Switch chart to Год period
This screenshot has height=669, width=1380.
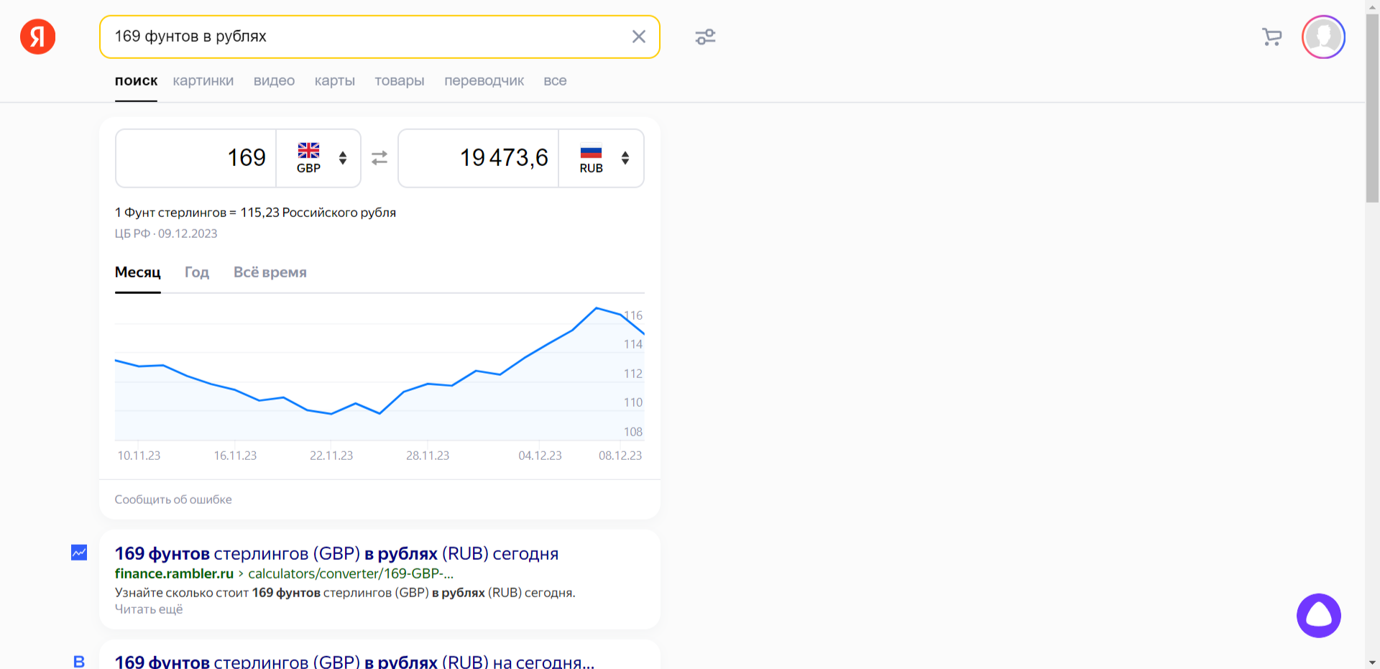pyautogui.click(x=196, y=272)
